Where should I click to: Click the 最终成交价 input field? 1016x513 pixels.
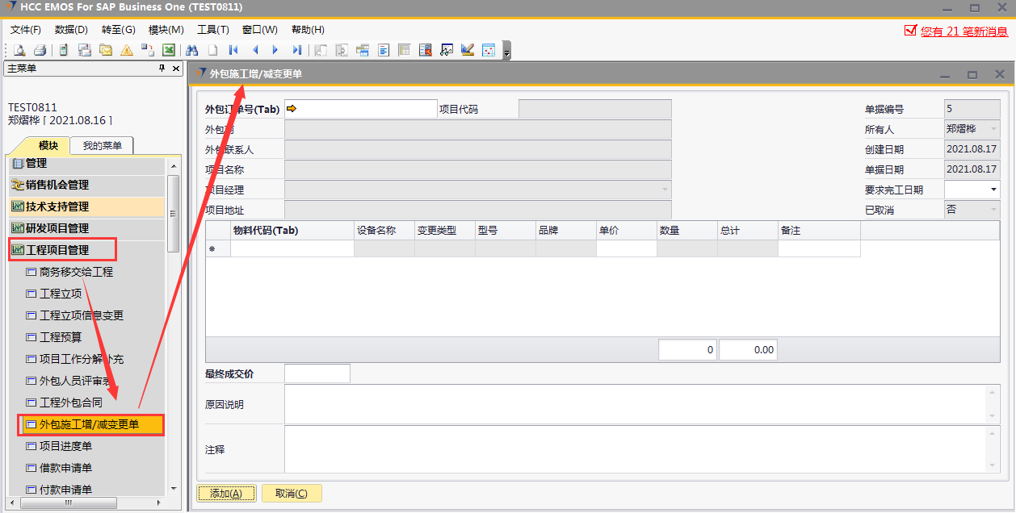point(317,374)
